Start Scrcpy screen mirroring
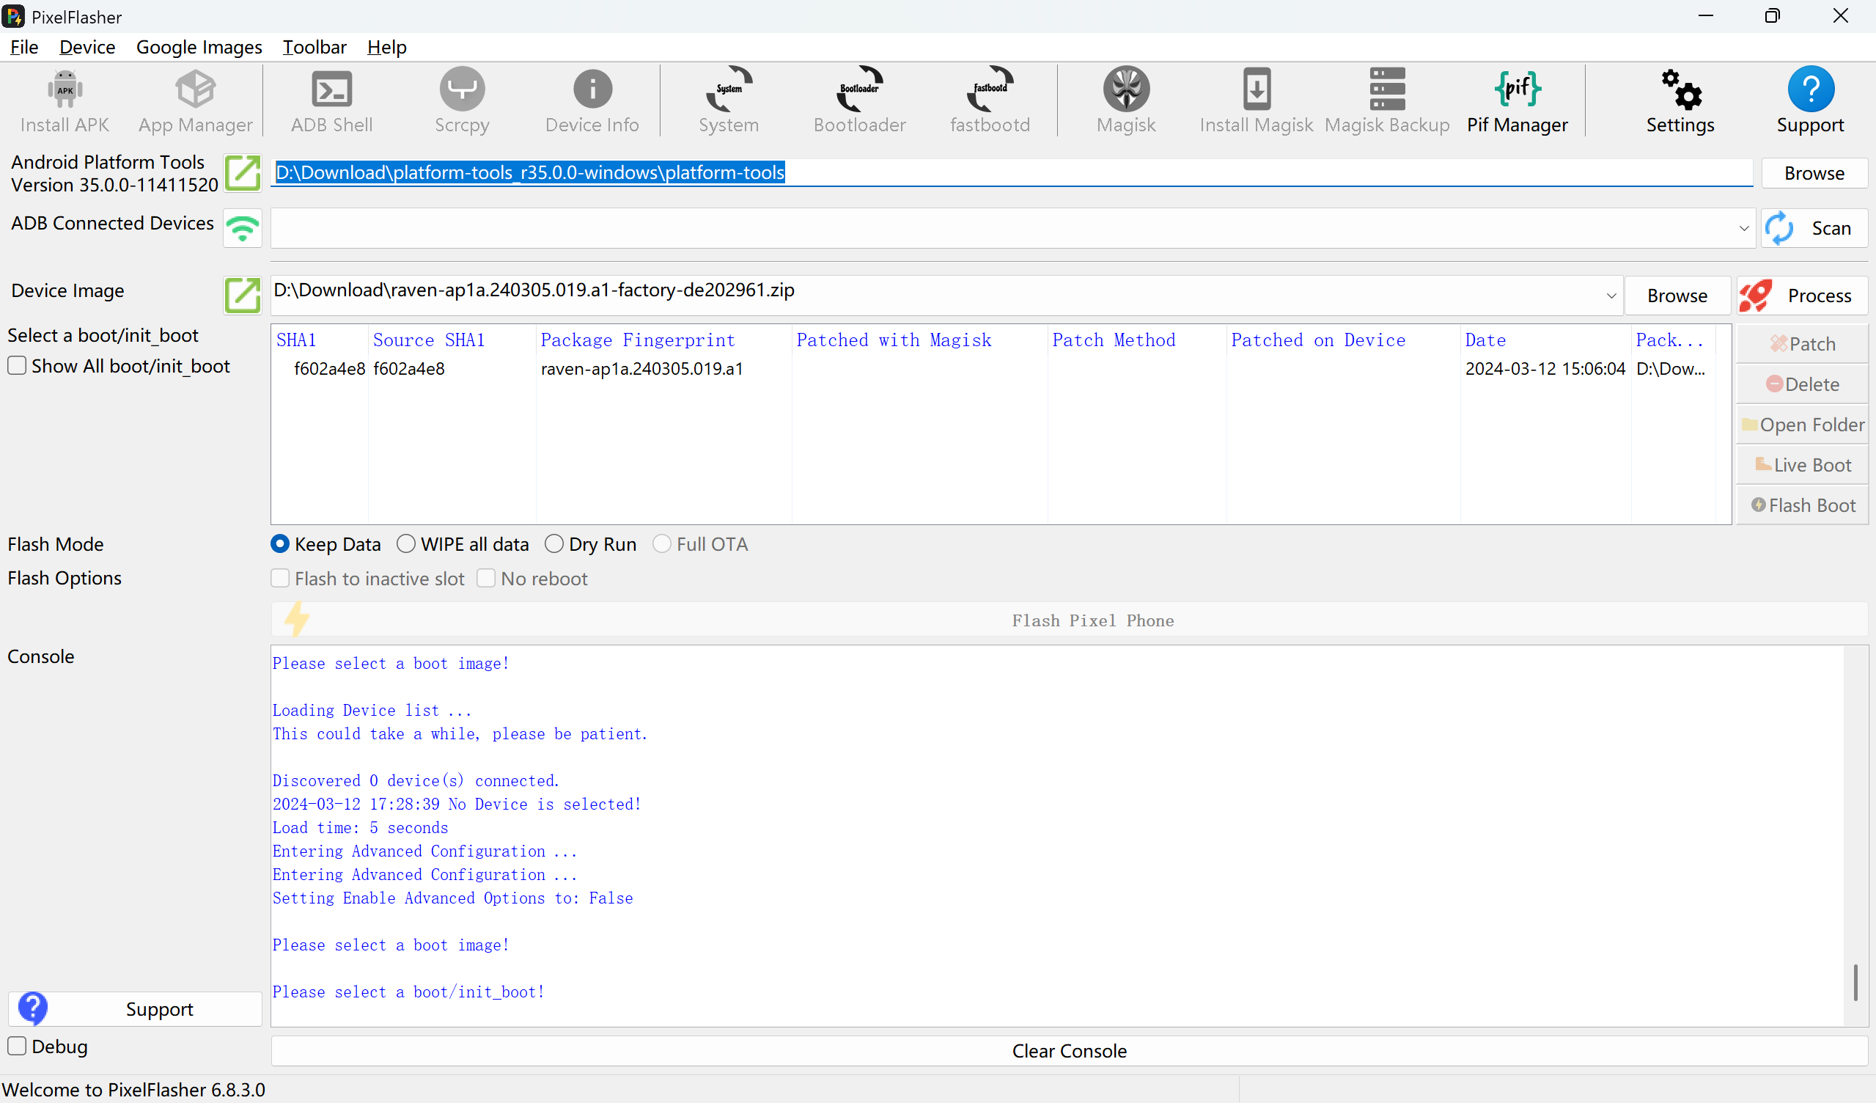1876x1103 pixels. [462, 101]
